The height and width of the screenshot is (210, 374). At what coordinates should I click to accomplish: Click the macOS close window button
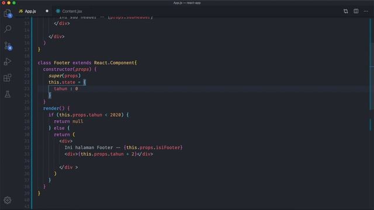tap(4, 3)
